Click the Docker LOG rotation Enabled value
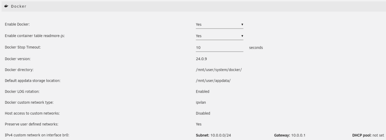This screenshot has width=386, height=140. (202, 91)
